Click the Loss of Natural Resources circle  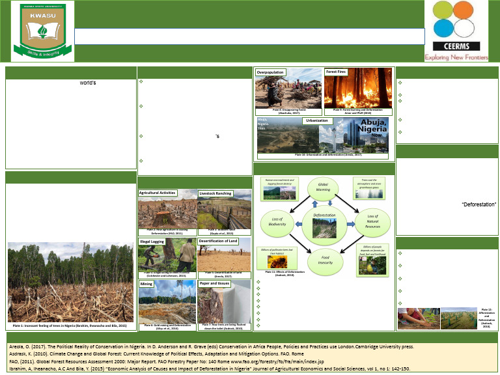coord(372,223)
